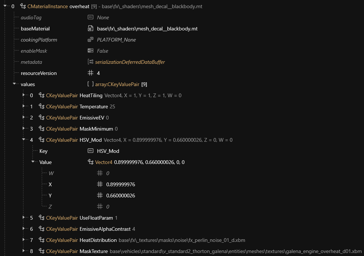The image size is (364, 256).
Task: Click the file icon beside baseMaterial path
Action: (x=90, y=29)
